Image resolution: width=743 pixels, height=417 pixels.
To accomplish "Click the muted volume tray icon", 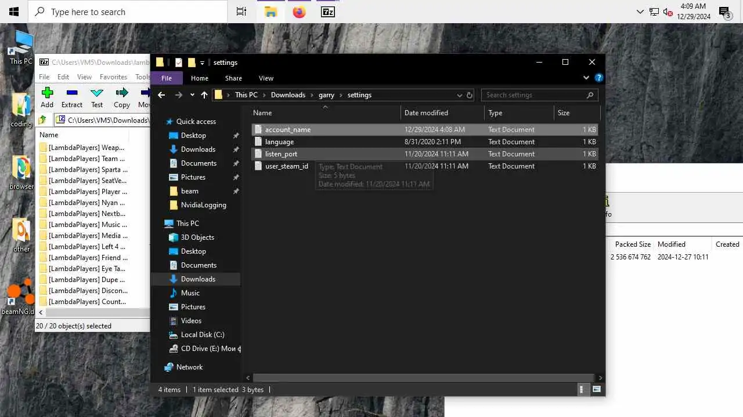I will [668, 12].
